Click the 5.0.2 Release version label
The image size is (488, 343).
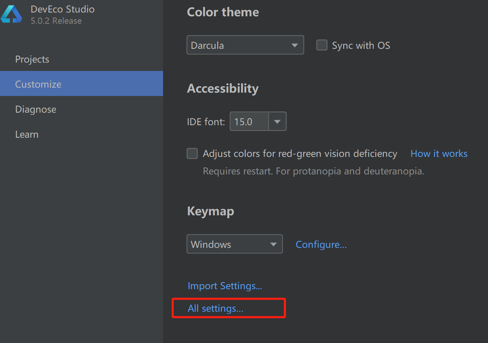click(x=56, y=21)
